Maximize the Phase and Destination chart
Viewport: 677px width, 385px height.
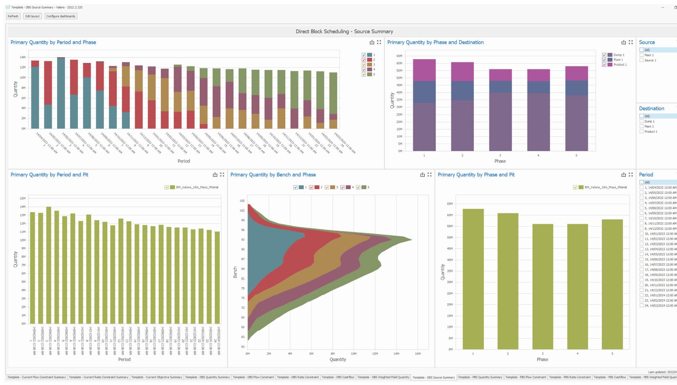[x=631, y=42]
